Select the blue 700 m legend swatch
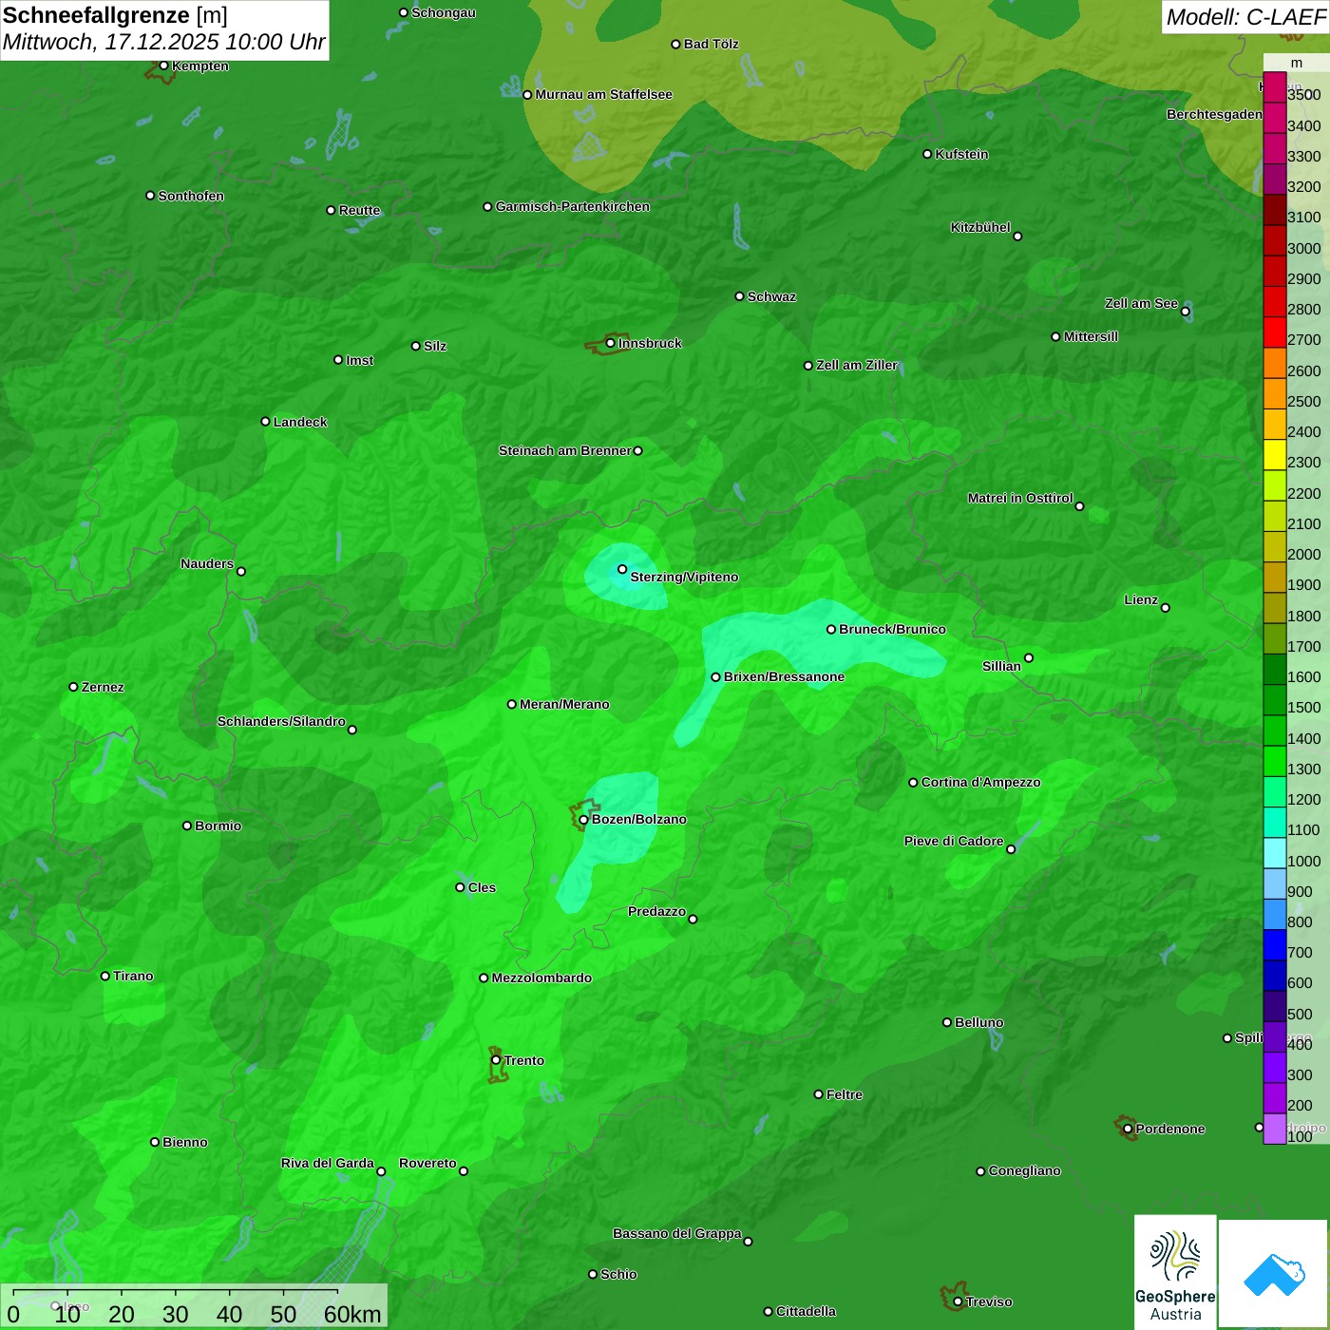The width and height of the screenshot is (1330, 1330). click(1274, 945)
